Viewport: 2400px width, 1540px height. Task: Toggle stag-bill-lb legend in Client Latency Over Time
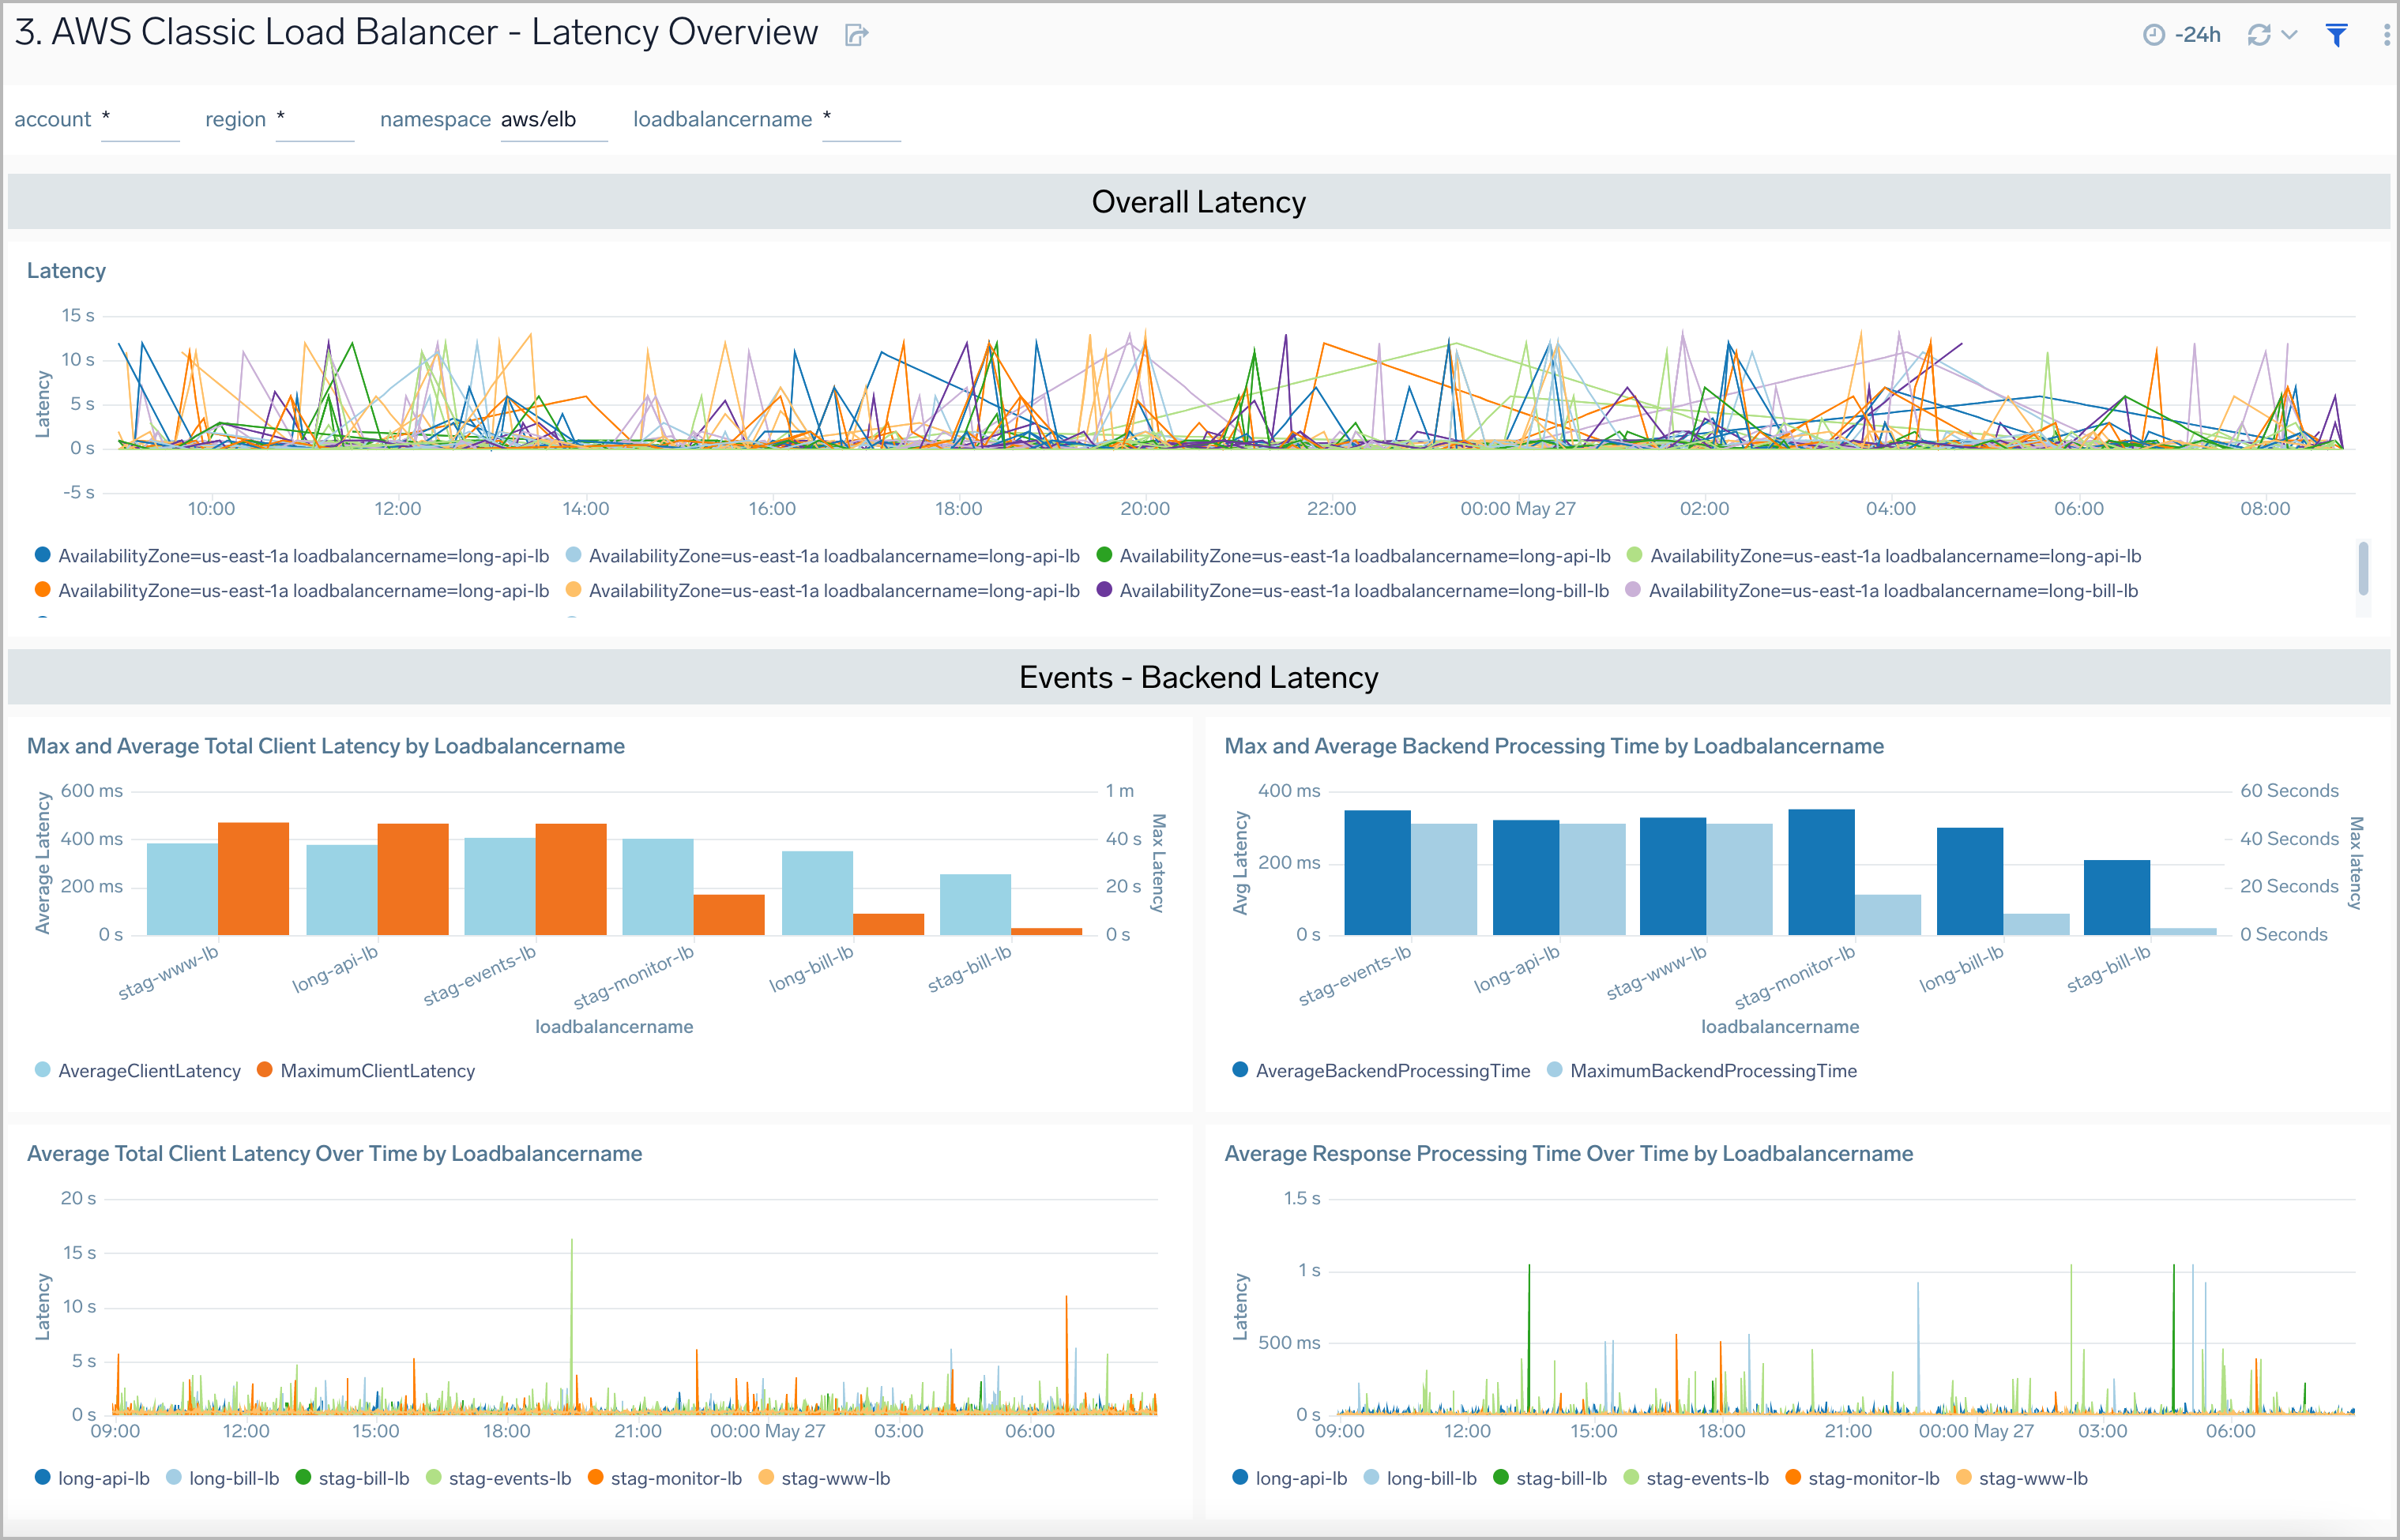[352, 1479]
